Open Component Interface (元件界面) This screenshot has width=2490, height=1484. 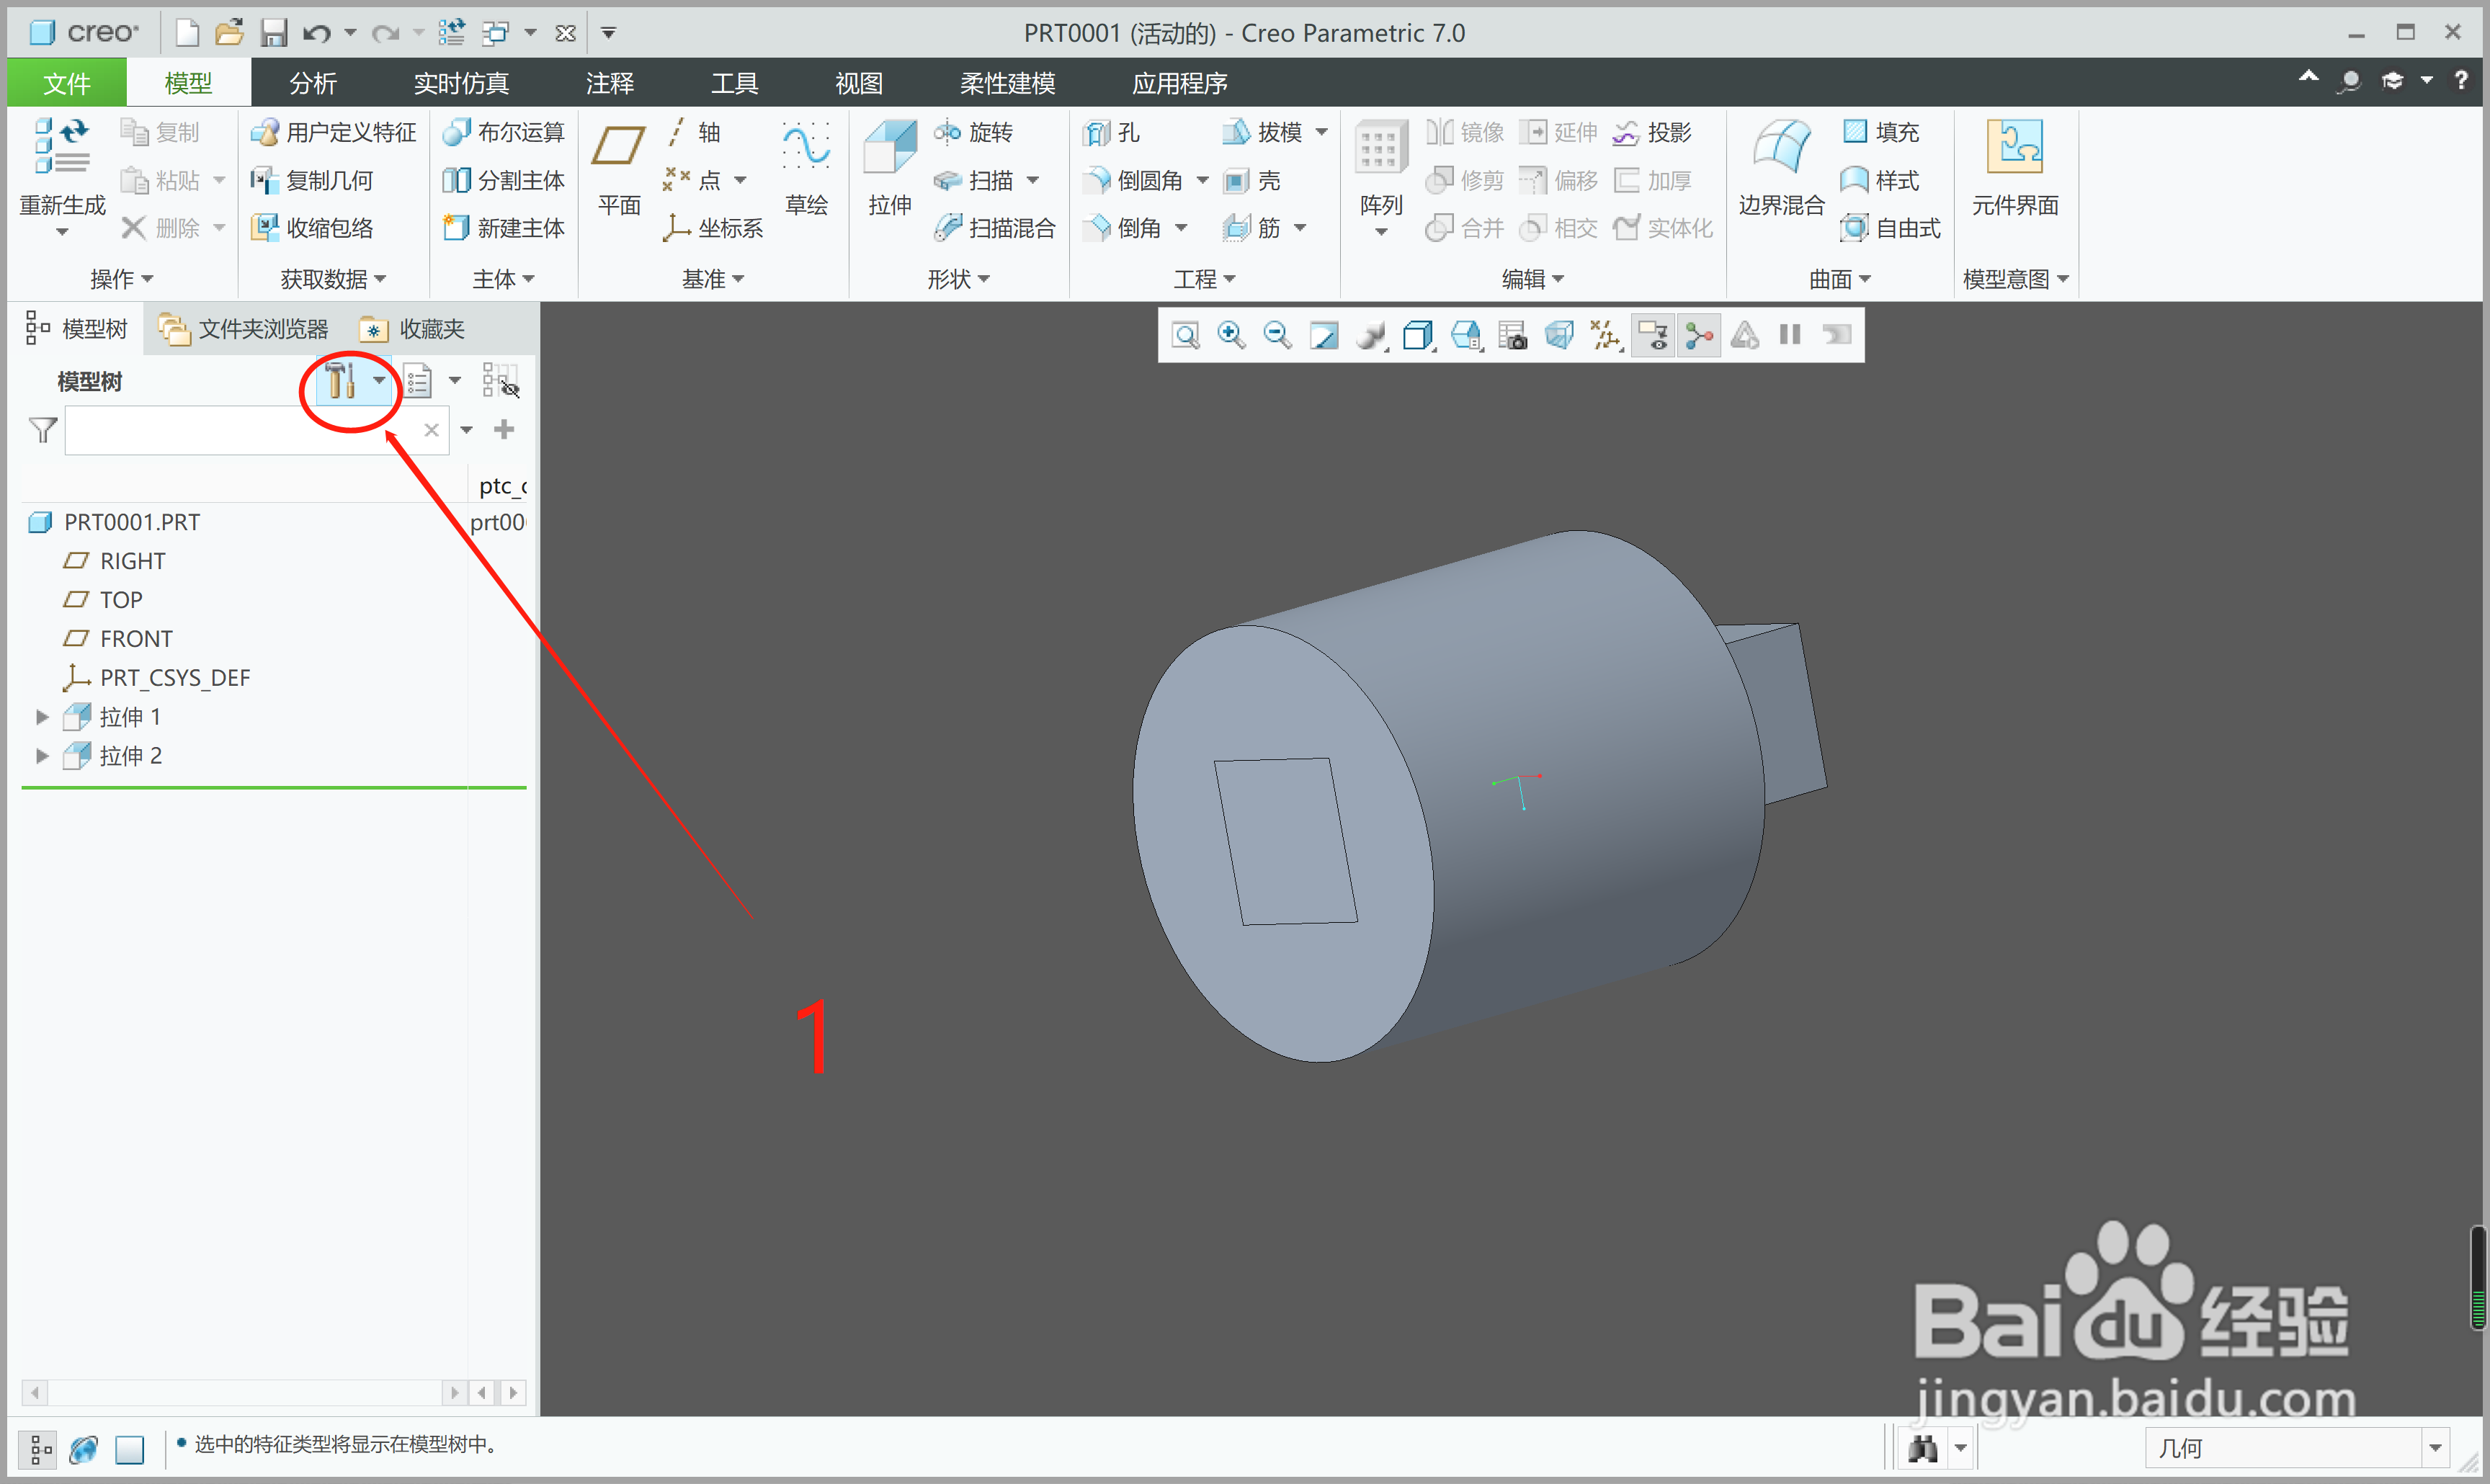pos(2015,167)
